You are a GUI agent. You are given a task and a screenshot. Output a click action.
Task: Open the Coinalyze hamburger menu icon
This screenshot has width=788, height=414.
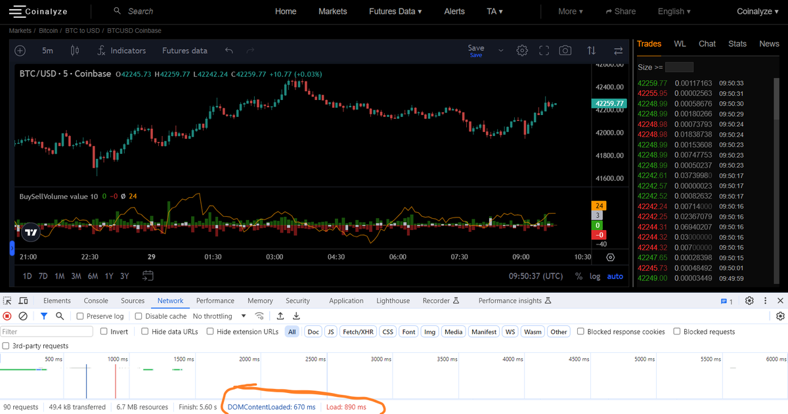17,11
